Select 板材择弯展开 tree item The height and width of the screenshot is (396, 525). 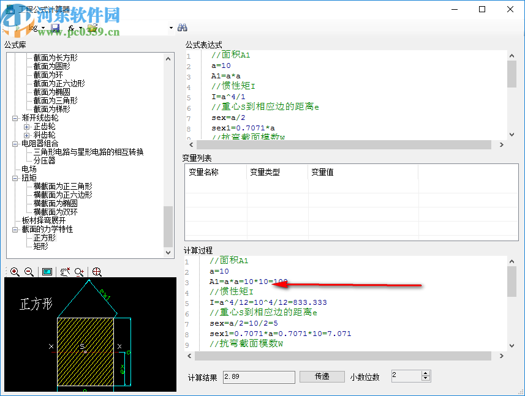click(44, 221)
